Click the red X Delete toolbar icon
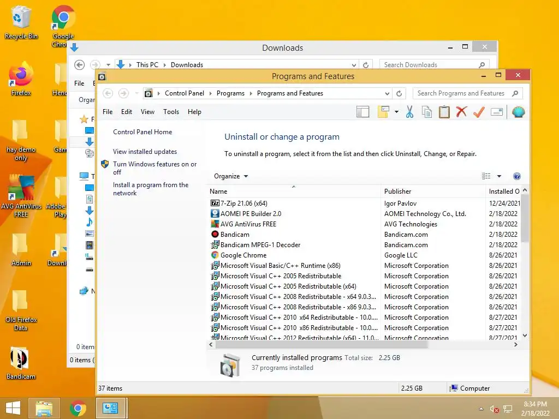 (461, 112)
